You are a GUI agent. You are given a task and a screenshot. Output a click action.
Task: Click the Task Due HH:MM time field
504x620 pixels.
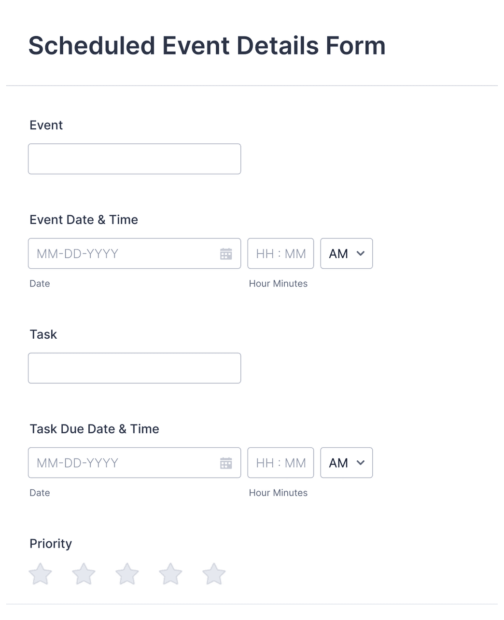(x=280, y=463)
